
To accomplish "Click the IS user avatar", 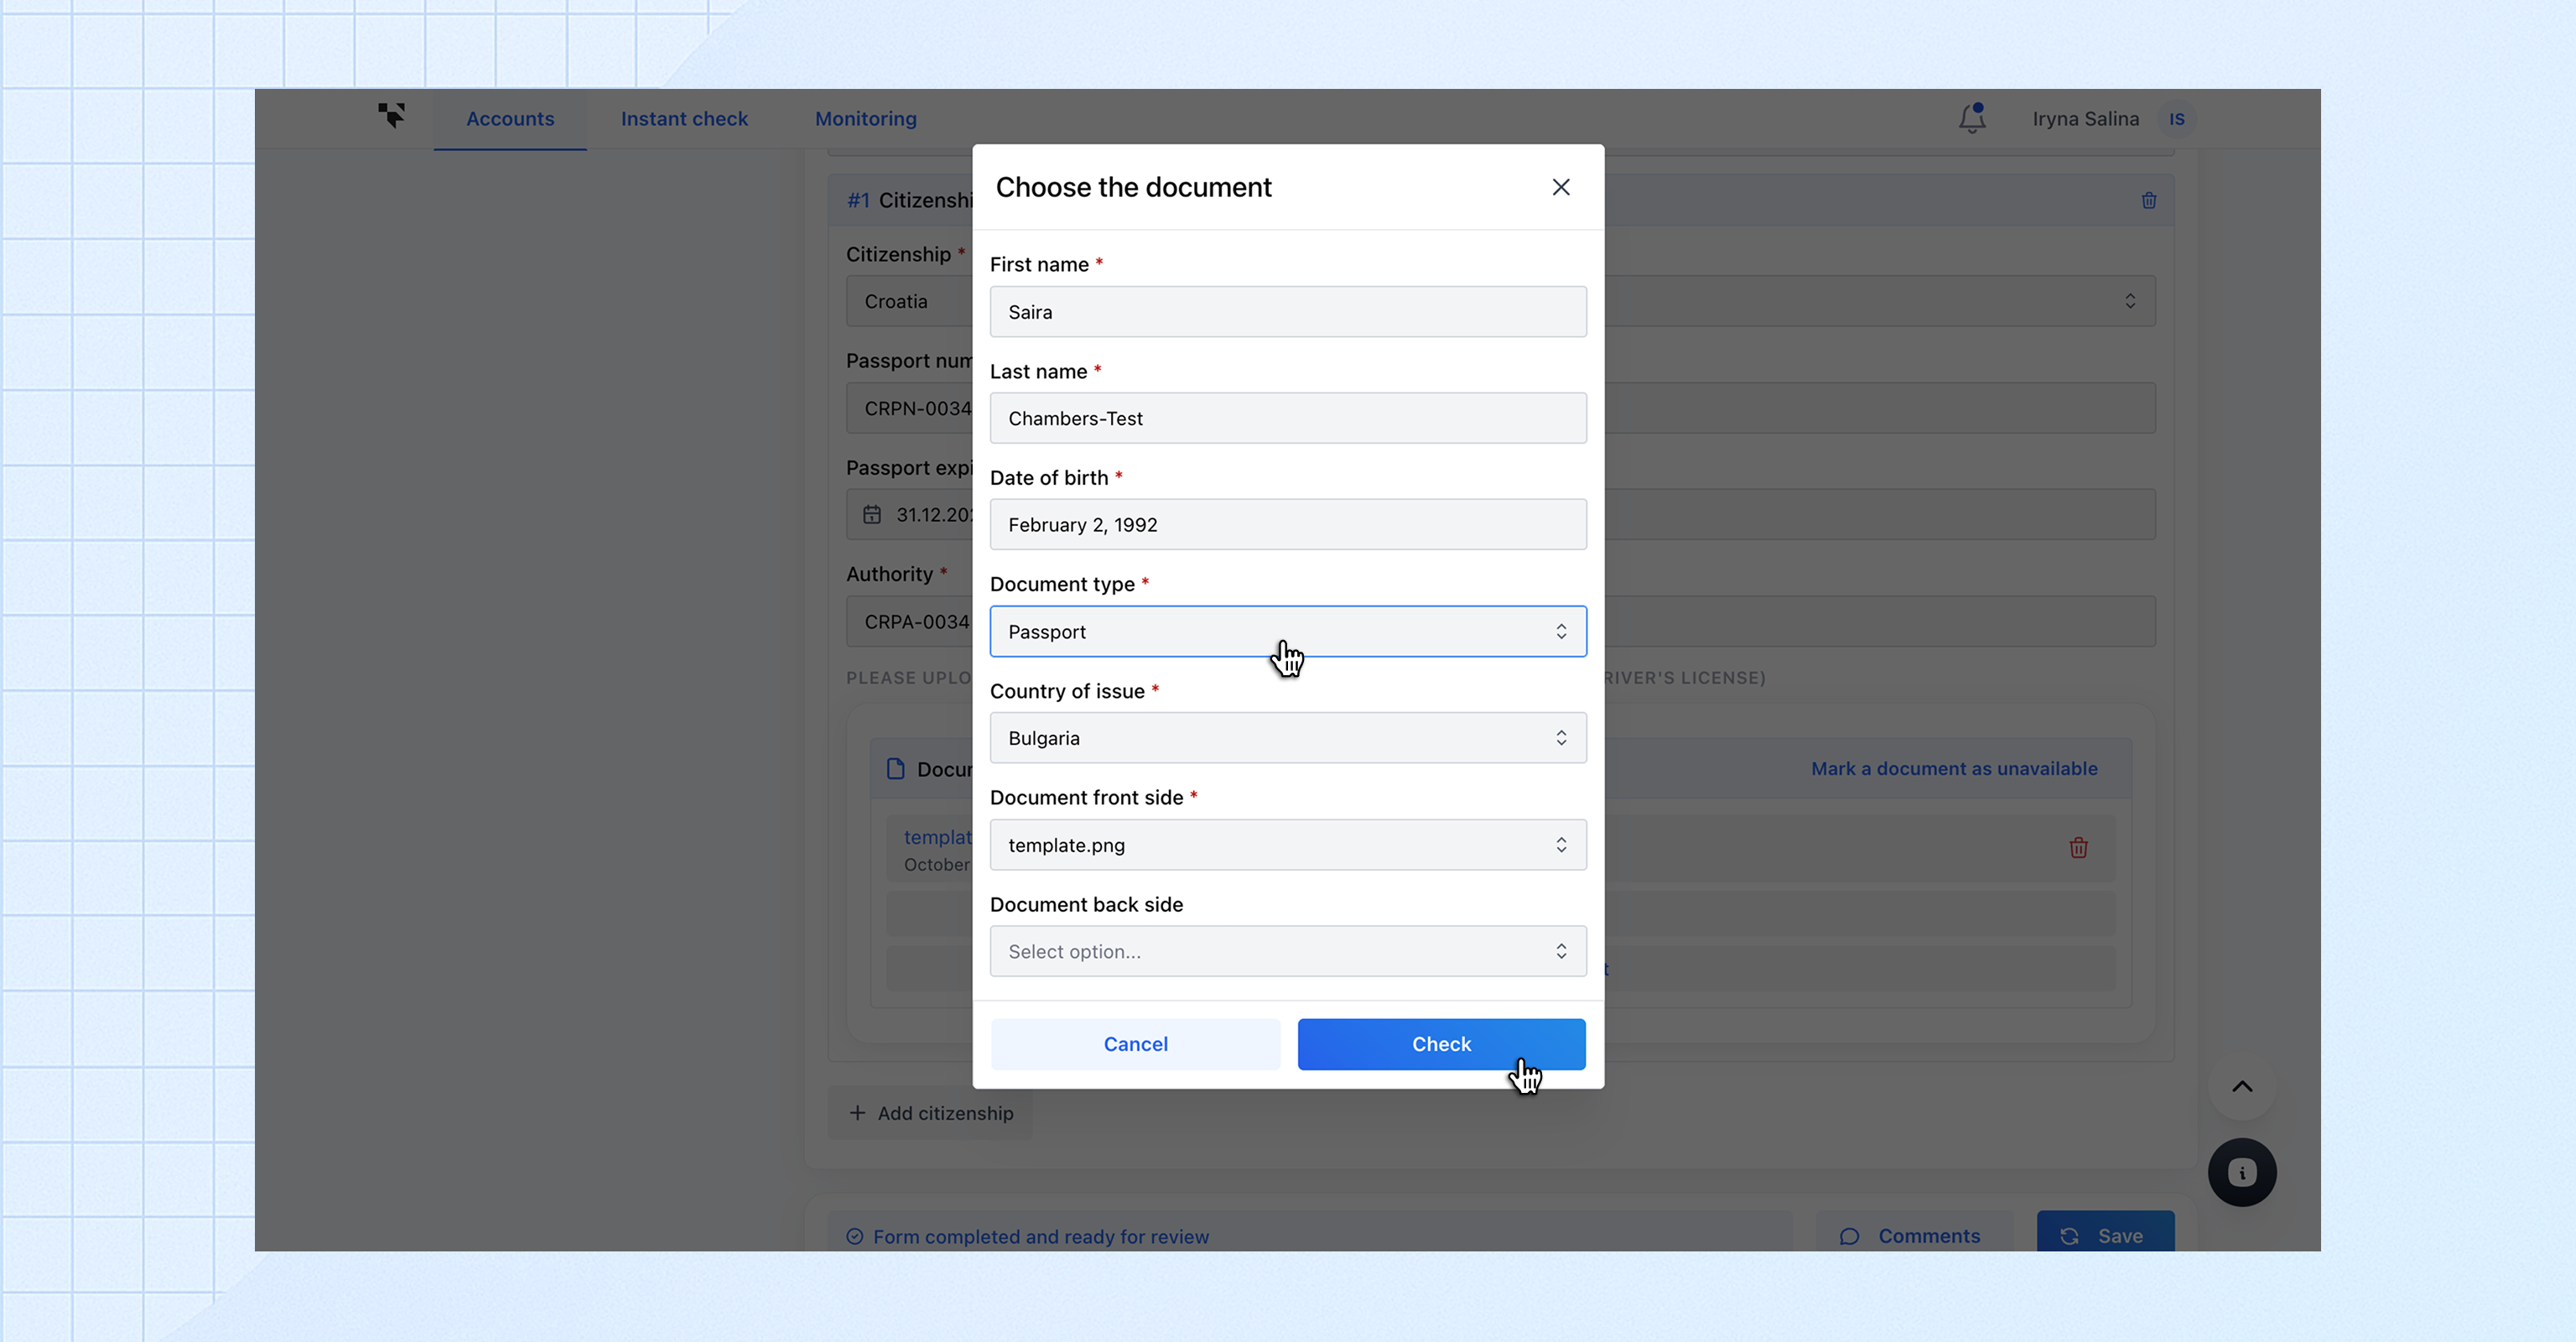I will (2176, 119).
